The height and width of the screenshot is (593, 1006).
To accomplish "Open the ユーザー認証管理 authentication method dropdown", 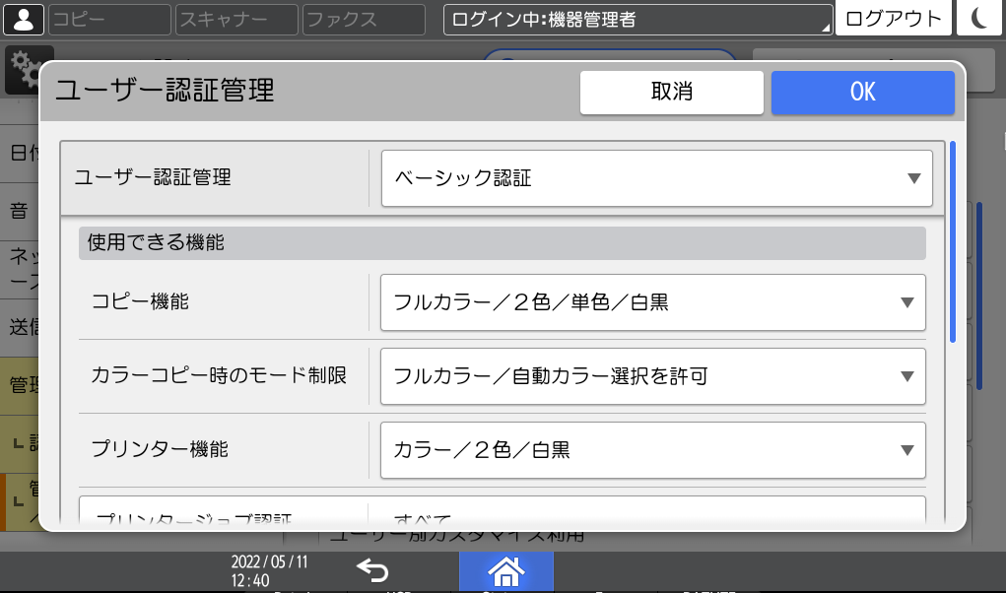I will pyautogui.click(x=655, y=178).
